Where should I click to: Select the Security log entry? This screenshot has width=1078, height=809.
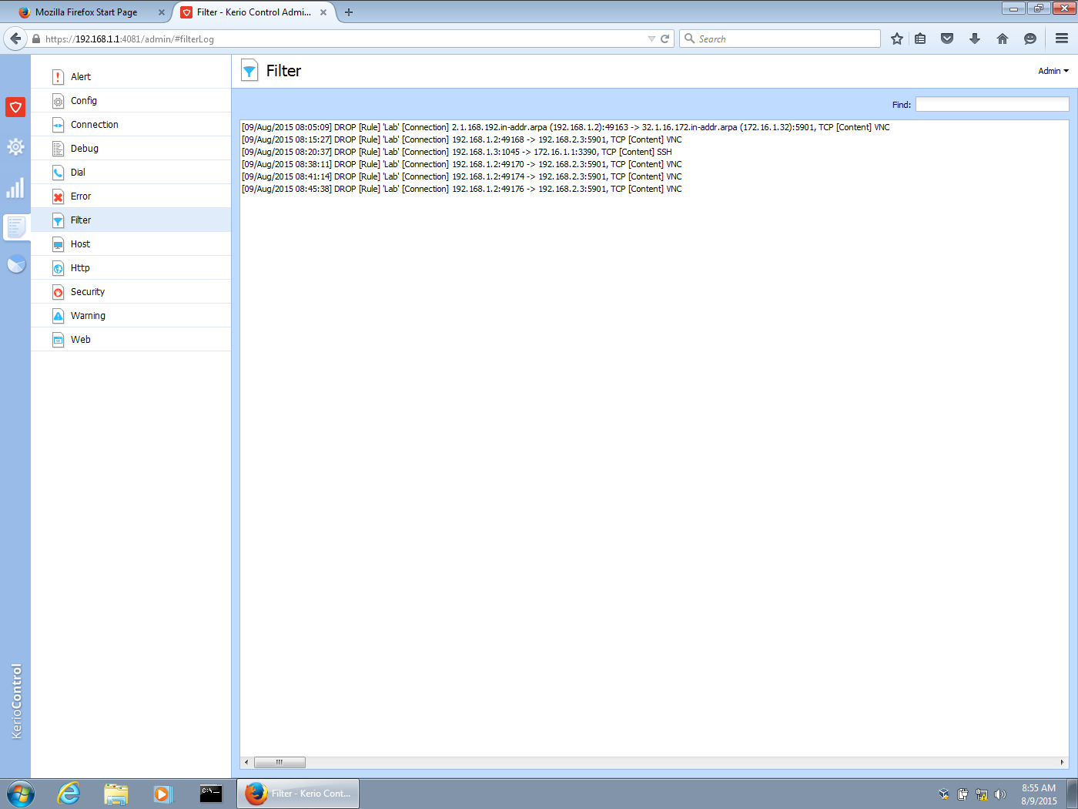[131, 292]
